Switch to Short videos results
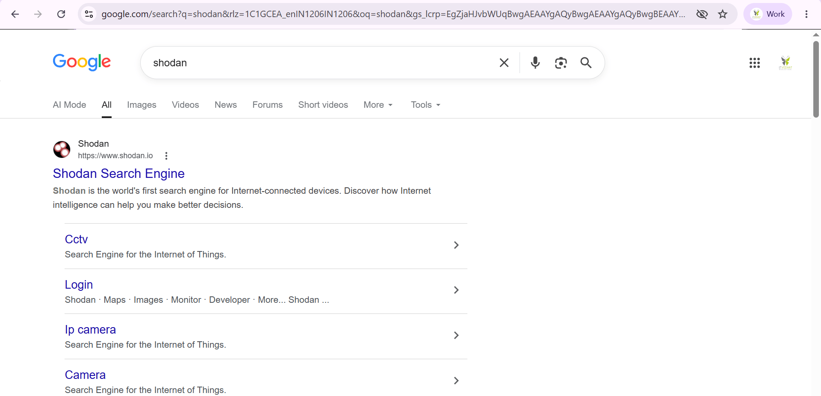The width and height of the screenshot is (821, 396). point(323,105)
